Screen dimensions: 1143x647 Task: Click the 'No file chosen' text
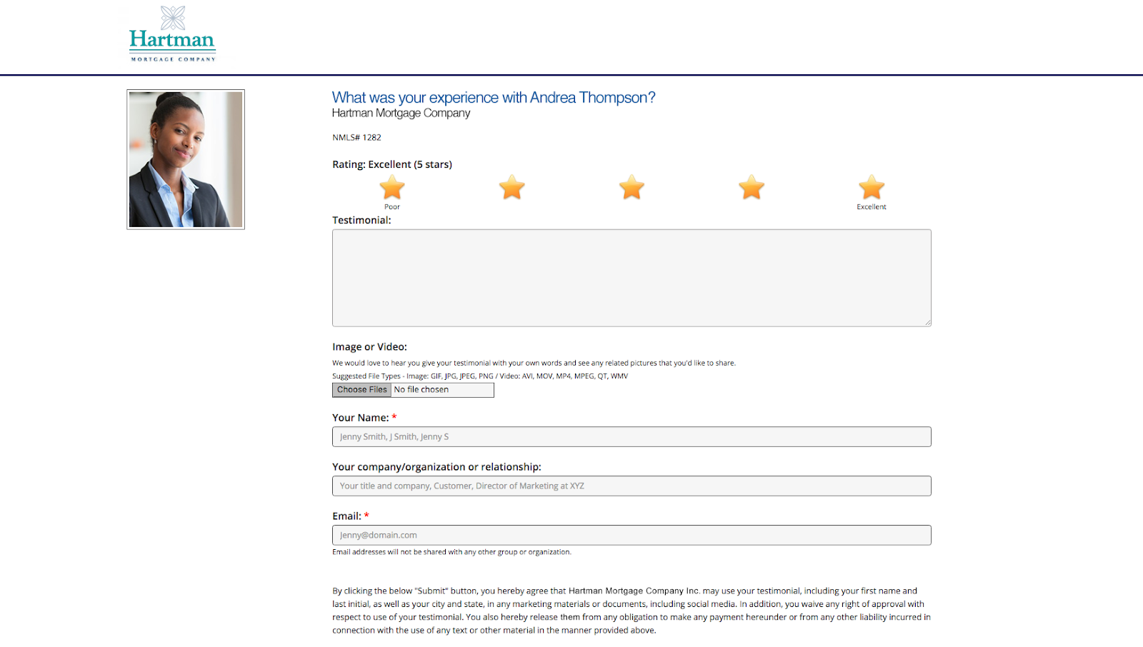click(x=421, y=390)
